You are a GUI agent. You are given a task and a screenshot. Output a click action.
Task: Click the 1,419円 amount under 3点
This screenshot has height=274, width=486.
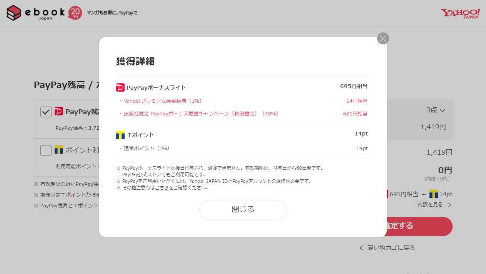(433, 127)
